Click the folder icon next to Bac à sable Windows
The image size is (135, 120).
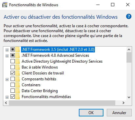17,67
